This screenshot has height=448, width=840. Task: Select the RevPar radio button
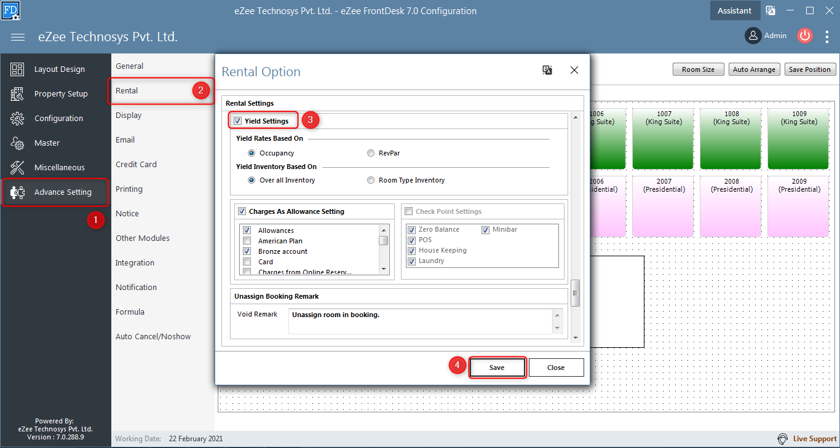371,153
